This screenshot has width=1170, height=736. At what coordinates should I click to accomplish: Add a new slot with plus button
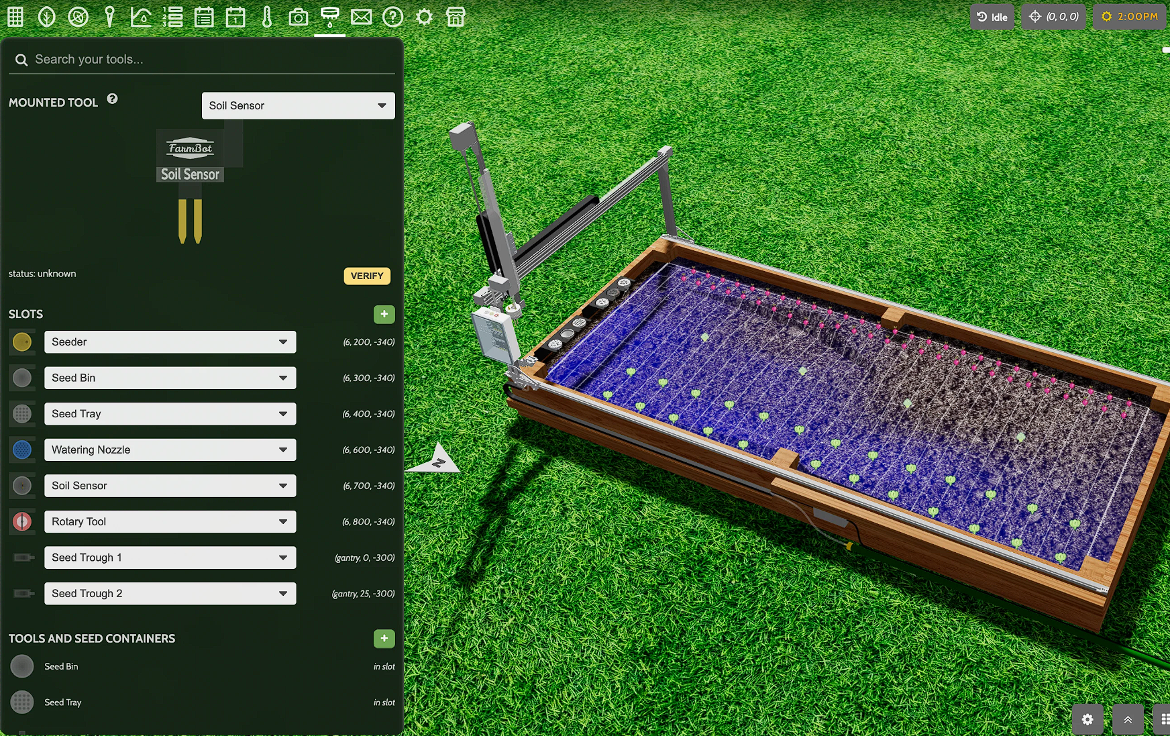384,314
